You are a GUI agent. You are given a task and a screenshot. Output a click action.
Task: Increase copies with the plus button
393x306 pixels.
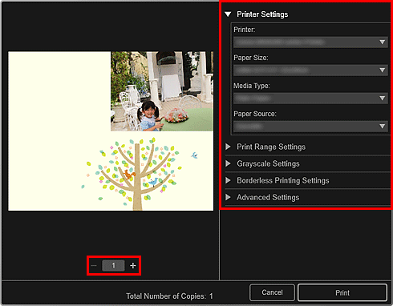[x=133, y=266]
